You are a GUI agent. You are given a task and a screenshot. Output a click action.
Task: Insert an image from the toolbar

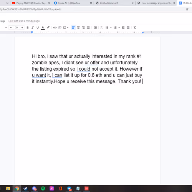pyautogui.click(x=65, y=28)
